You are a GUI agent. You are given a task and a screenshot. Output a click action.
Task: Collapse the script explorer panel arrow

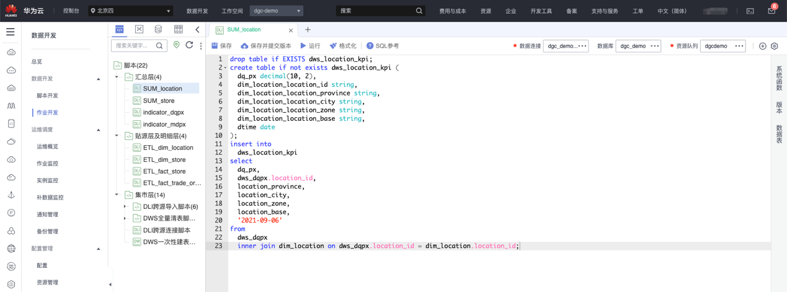point(197,29)
